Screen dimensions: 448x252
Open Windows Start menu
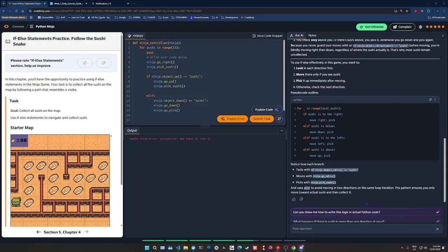(x=147, y=248)
